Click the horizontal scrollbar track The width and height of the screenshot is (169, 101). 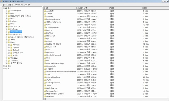tap(107, 99)
